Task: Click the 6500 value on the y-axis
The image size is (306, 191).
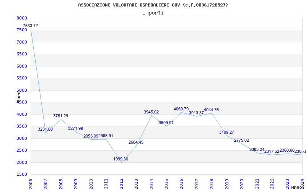Action: point(21,54)
